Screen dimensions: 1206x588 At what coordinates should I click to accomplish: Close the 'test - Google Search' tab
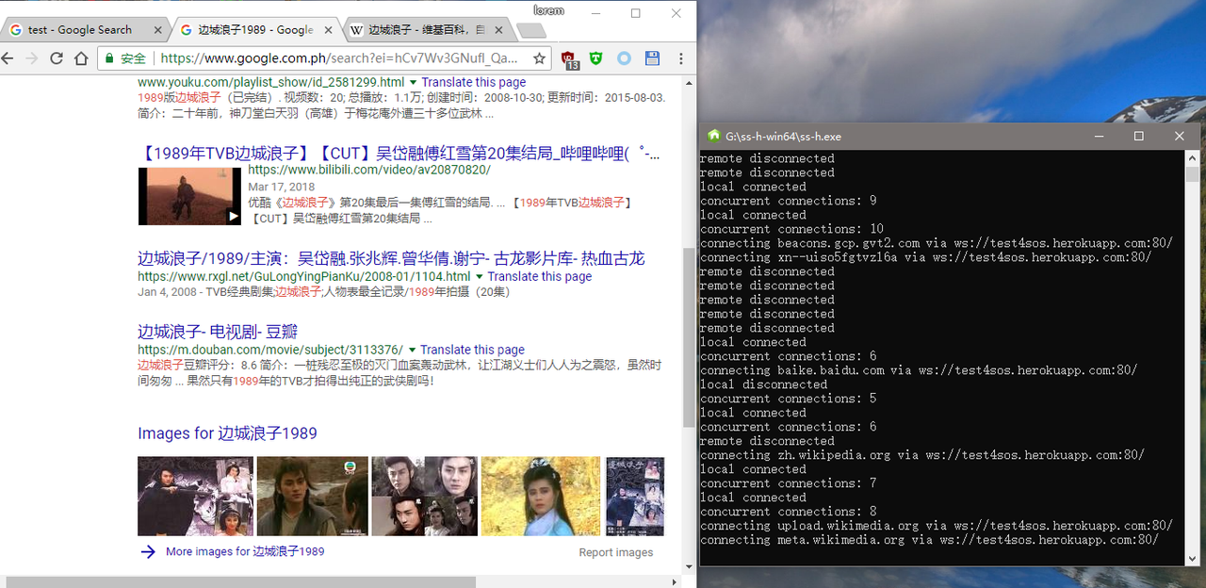pos(157,30)
